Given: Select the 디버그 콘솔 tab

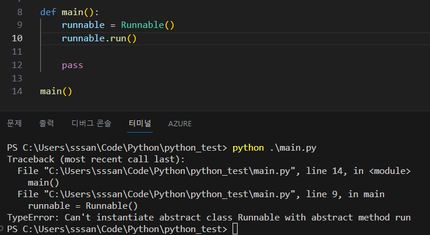Looking at the screenshot, I should [91, 123].
